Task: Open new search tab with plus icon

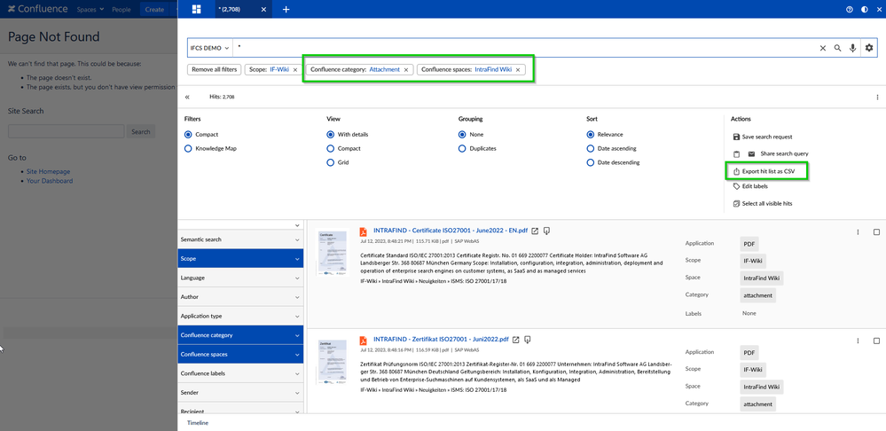Action: click(286, 10)
